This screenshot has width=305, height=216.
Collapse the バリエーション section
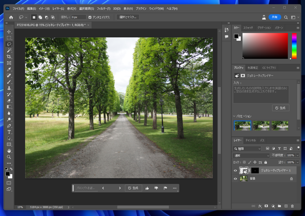pos(234,116)
